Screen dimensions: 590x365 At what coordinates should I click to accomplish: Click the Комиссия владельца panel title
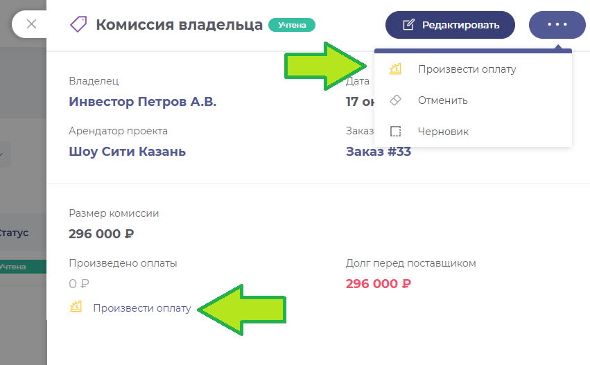[x=179, y=25]
